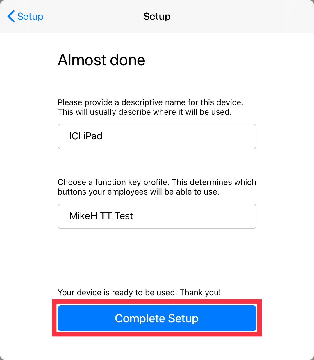Select the left-pointing chevron next to Setup

[x=11, y=17]
